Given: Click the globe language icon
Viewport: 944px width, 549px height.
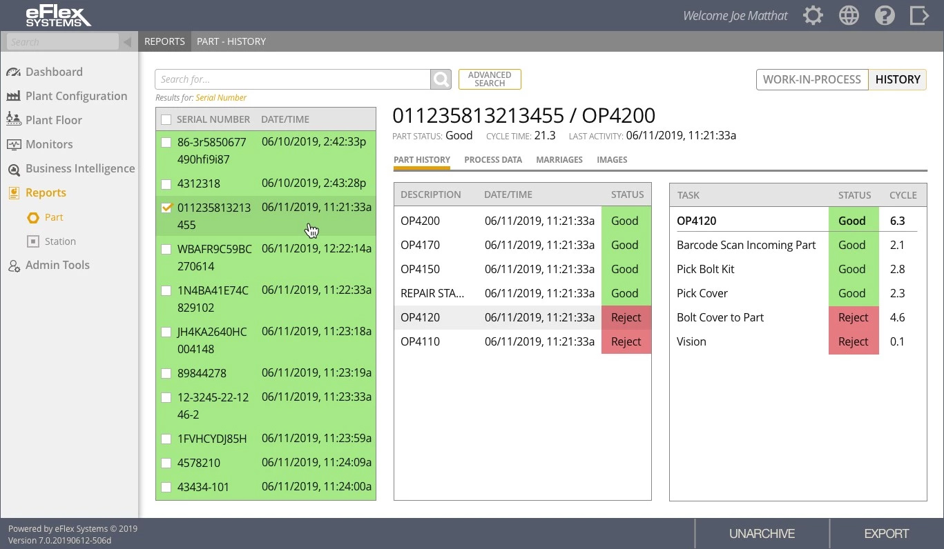Looking at the screenshot, I should [x=849, y=16].
